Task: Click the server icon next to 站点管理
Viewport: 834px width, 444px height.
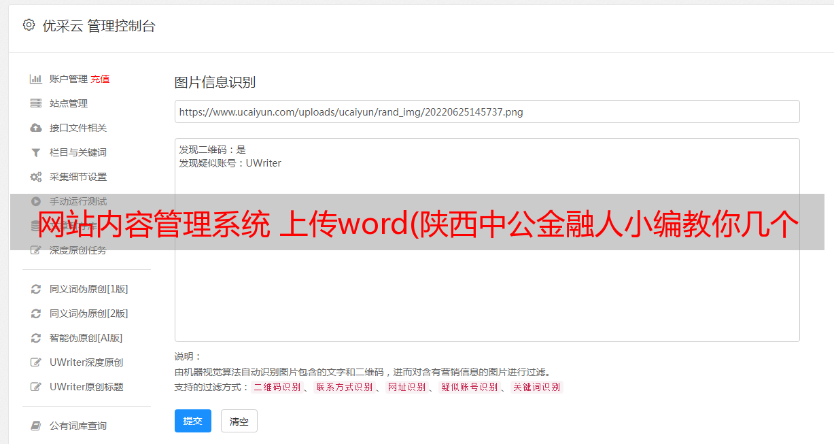Action: [36, 103]
